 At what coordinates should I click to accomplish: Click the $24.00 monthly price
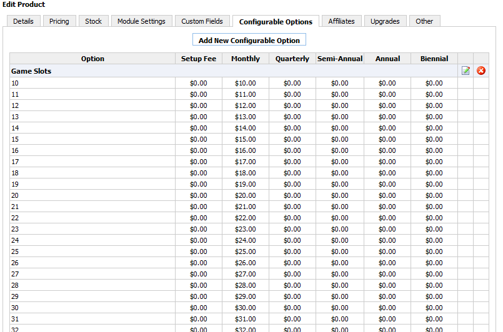246,240
